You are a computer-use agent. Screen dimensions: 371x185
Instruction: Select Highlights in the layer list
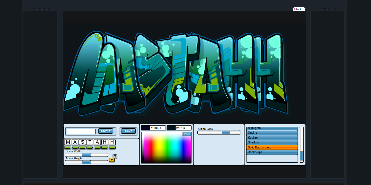click(272, 128)
